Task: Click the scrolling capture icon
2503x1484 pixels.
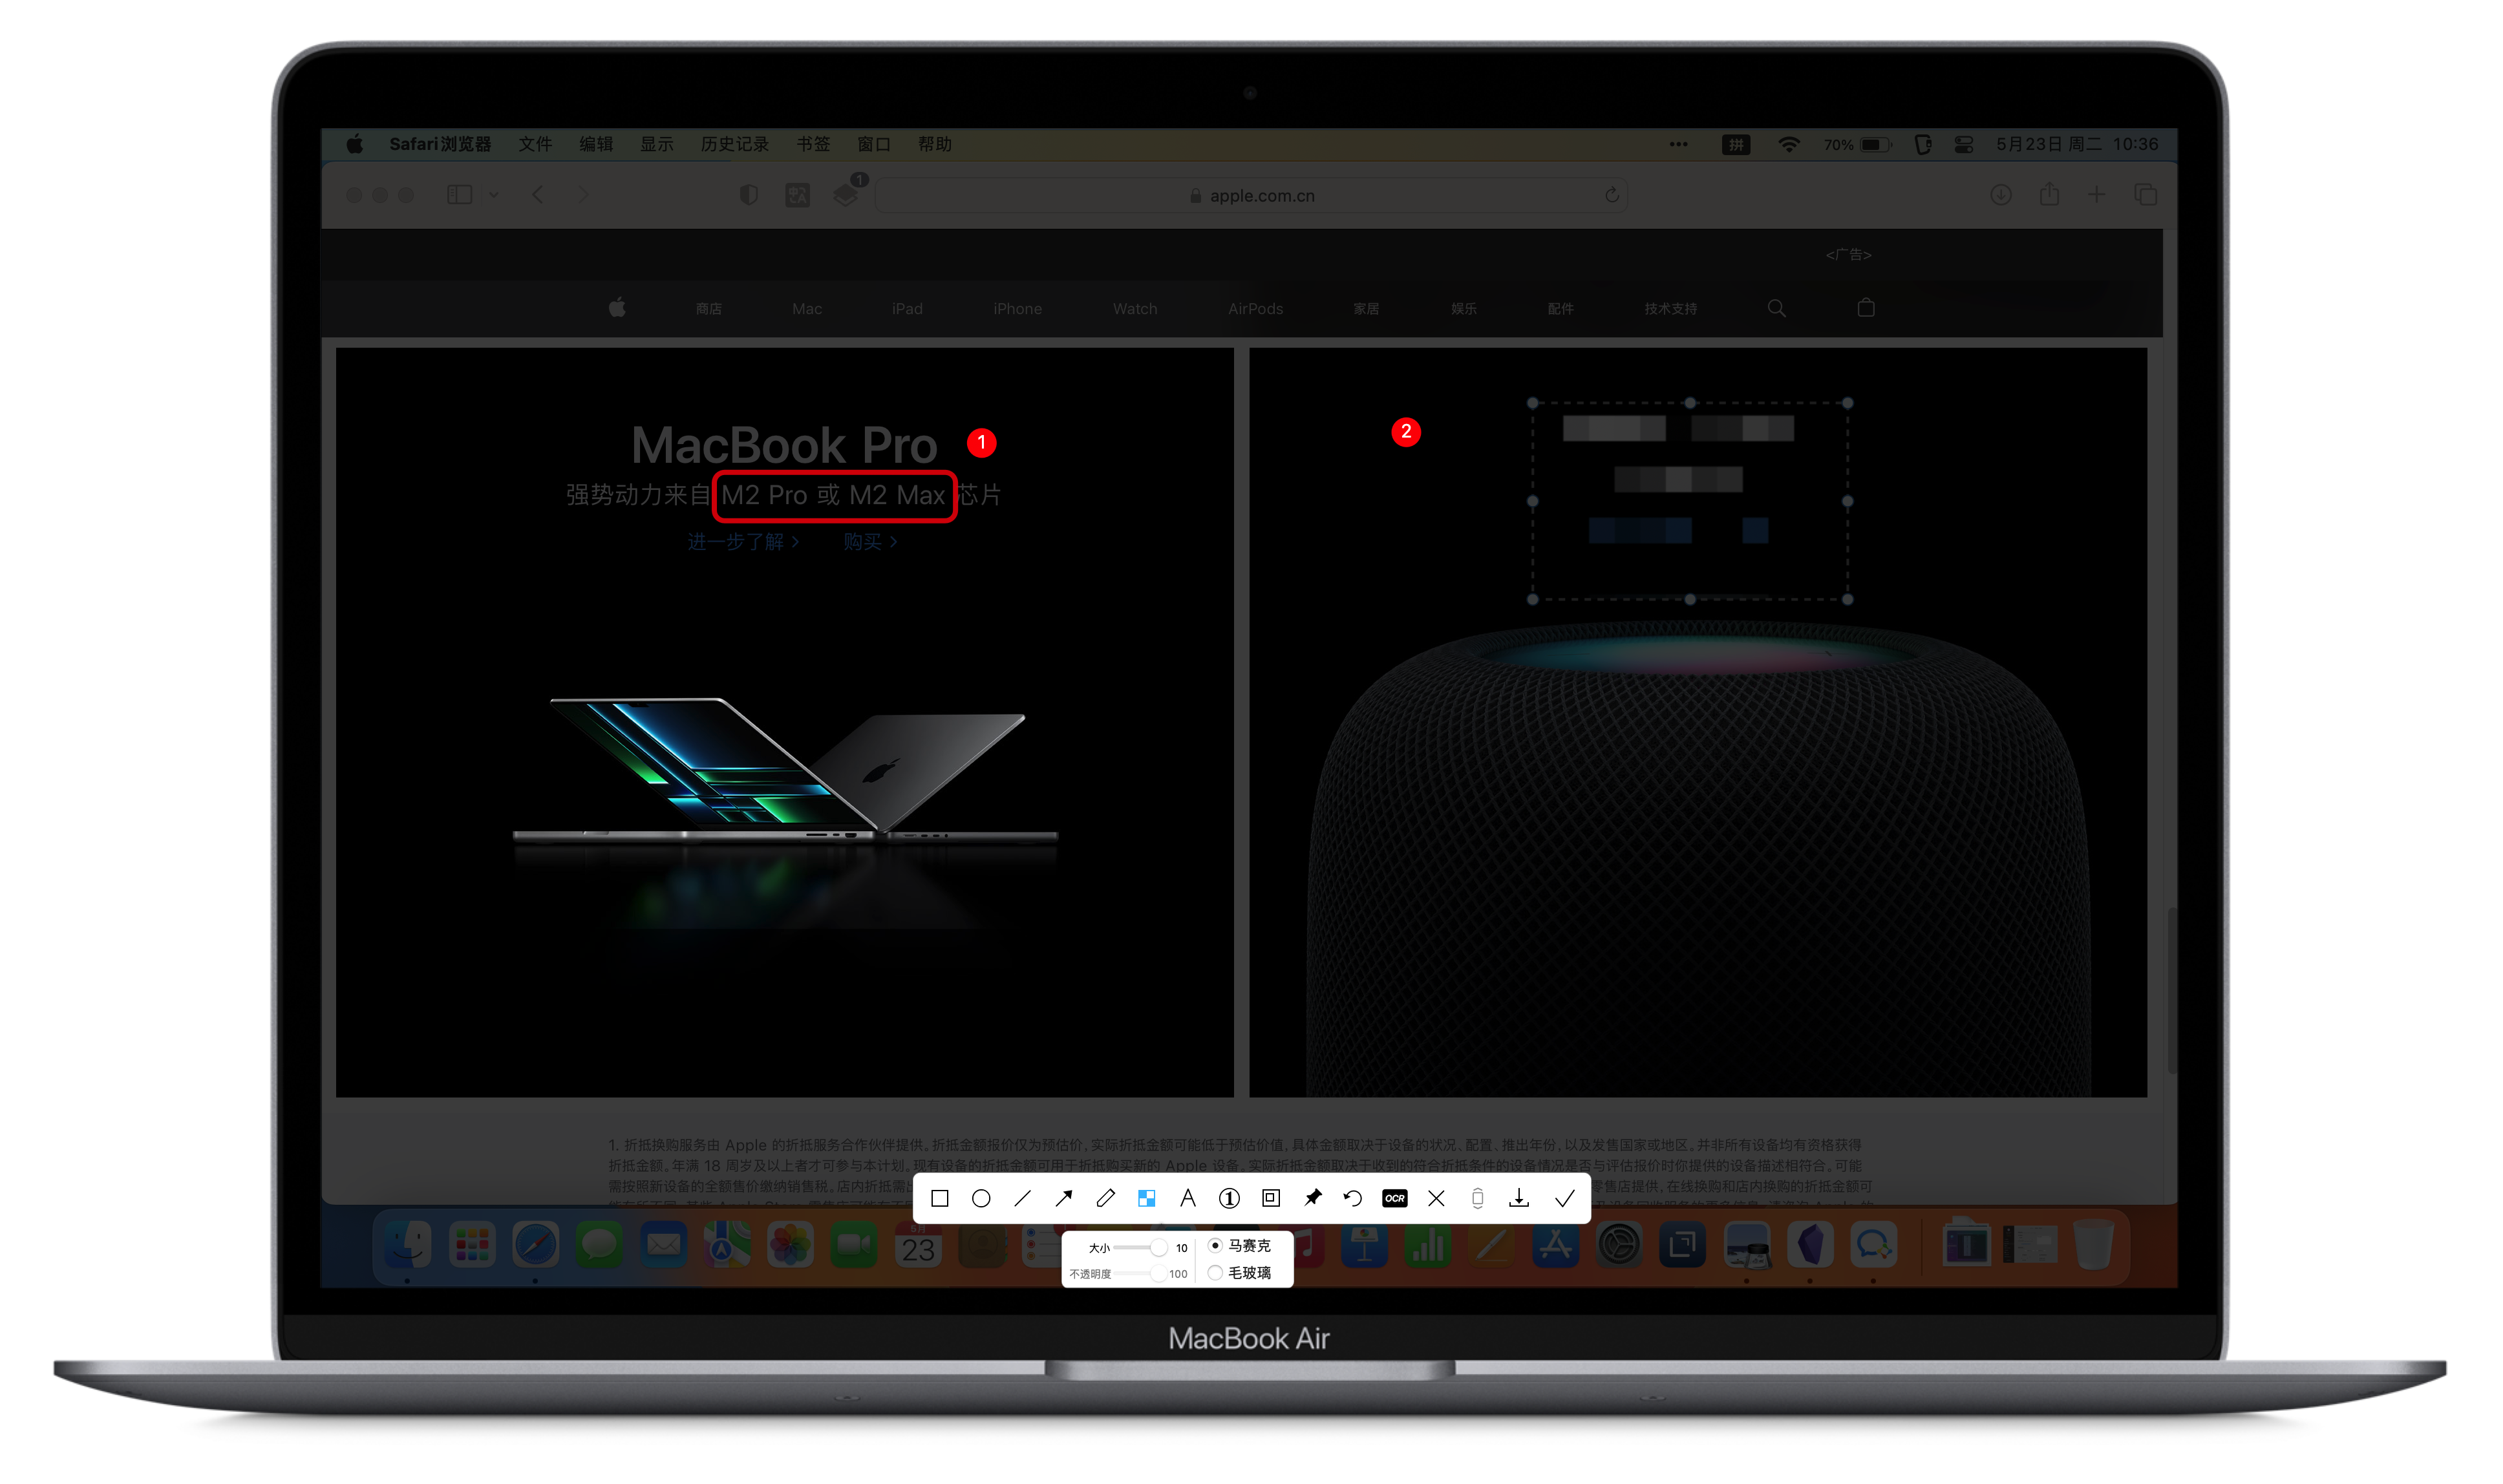Action: [x=1478, y=1198]
